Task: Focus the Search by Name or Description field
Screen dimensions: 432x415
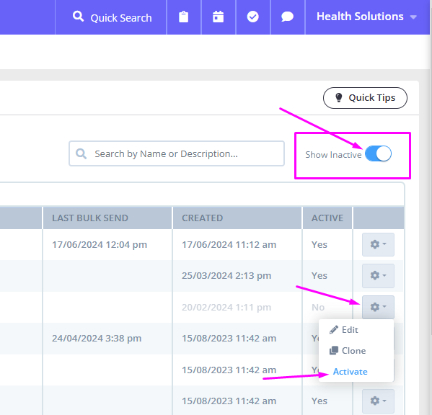Action: click(177, 153)
